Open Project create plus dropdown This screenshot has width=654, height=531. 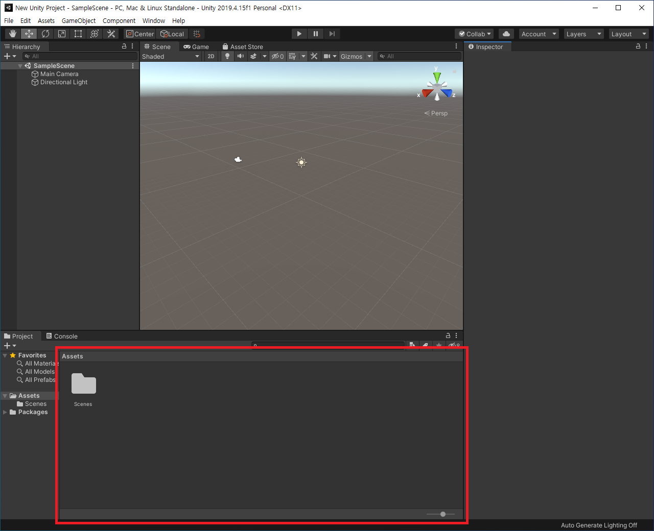[10, 346]
